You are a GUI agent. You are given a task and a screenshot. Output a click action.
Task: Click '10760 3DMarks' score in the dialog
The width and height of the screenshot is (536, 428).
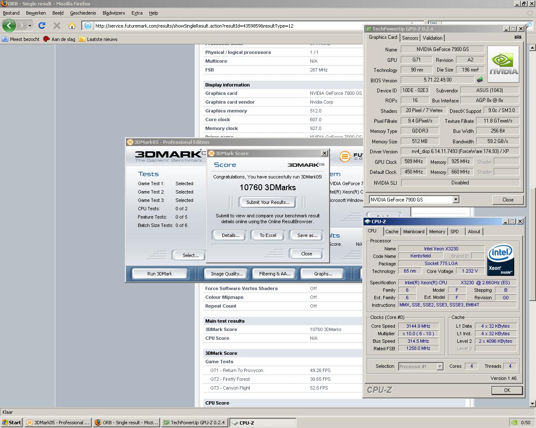pyautogui.click(x=268, y=188)
